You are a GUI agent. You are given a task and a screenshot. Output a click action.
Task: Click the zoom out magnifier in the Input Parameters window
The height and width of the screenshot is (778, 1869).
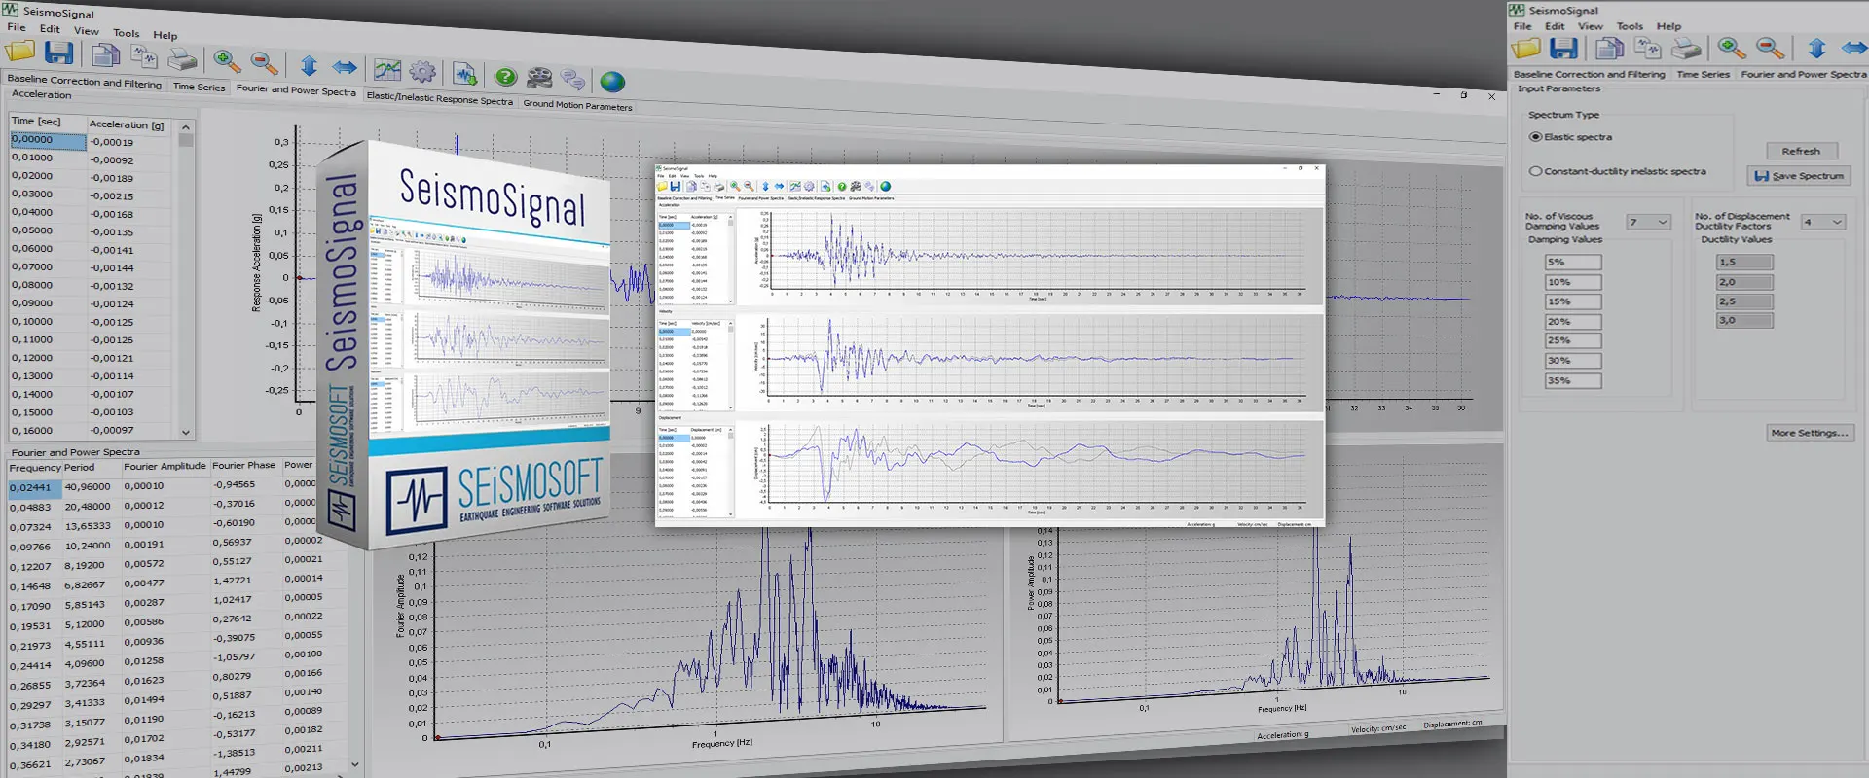tap(1770, 48)
